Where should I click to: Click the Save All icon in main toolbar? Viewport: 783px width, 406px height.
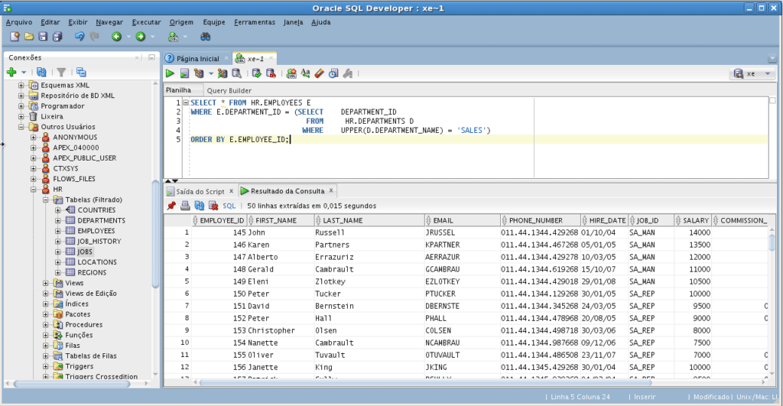pyautogui.click(x=56, y=36)
